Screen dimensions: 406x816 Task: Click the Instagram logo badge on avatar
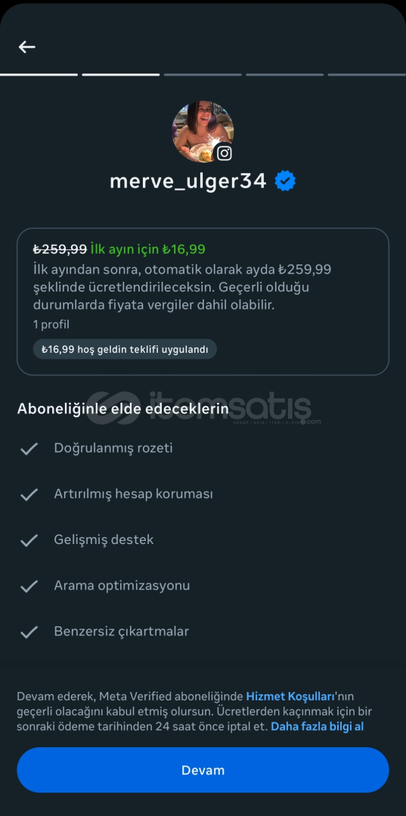tap(224, 153)
